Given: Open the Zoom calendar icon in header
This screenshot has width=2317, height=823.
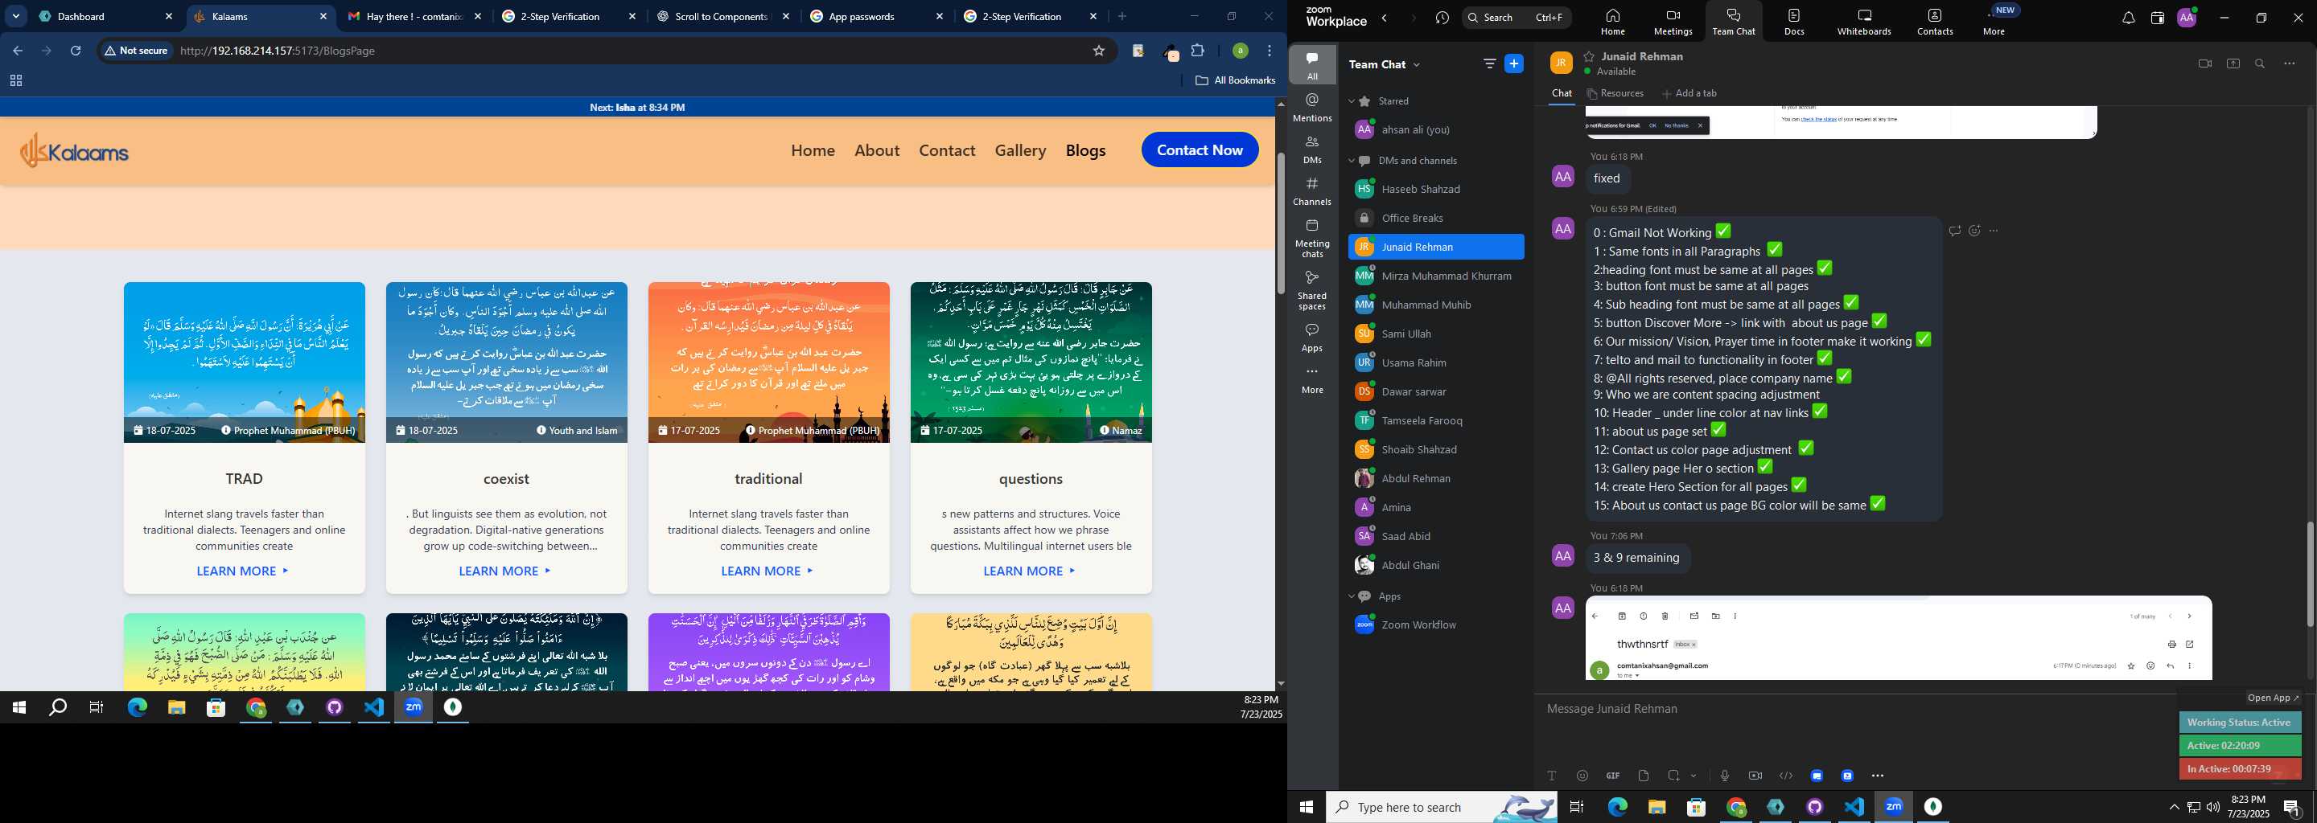Looking at the screenshot, I should coord(2157,18).
